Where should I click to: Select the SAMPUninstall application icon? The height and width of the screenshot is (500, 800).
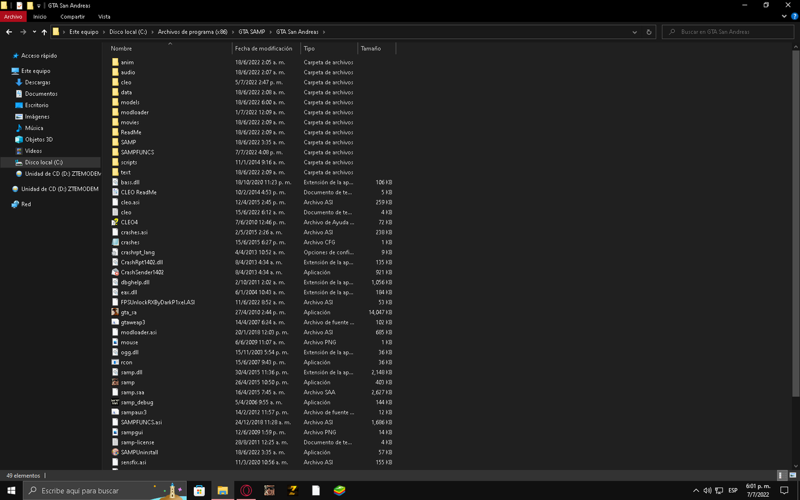click(x=115, y=452)
